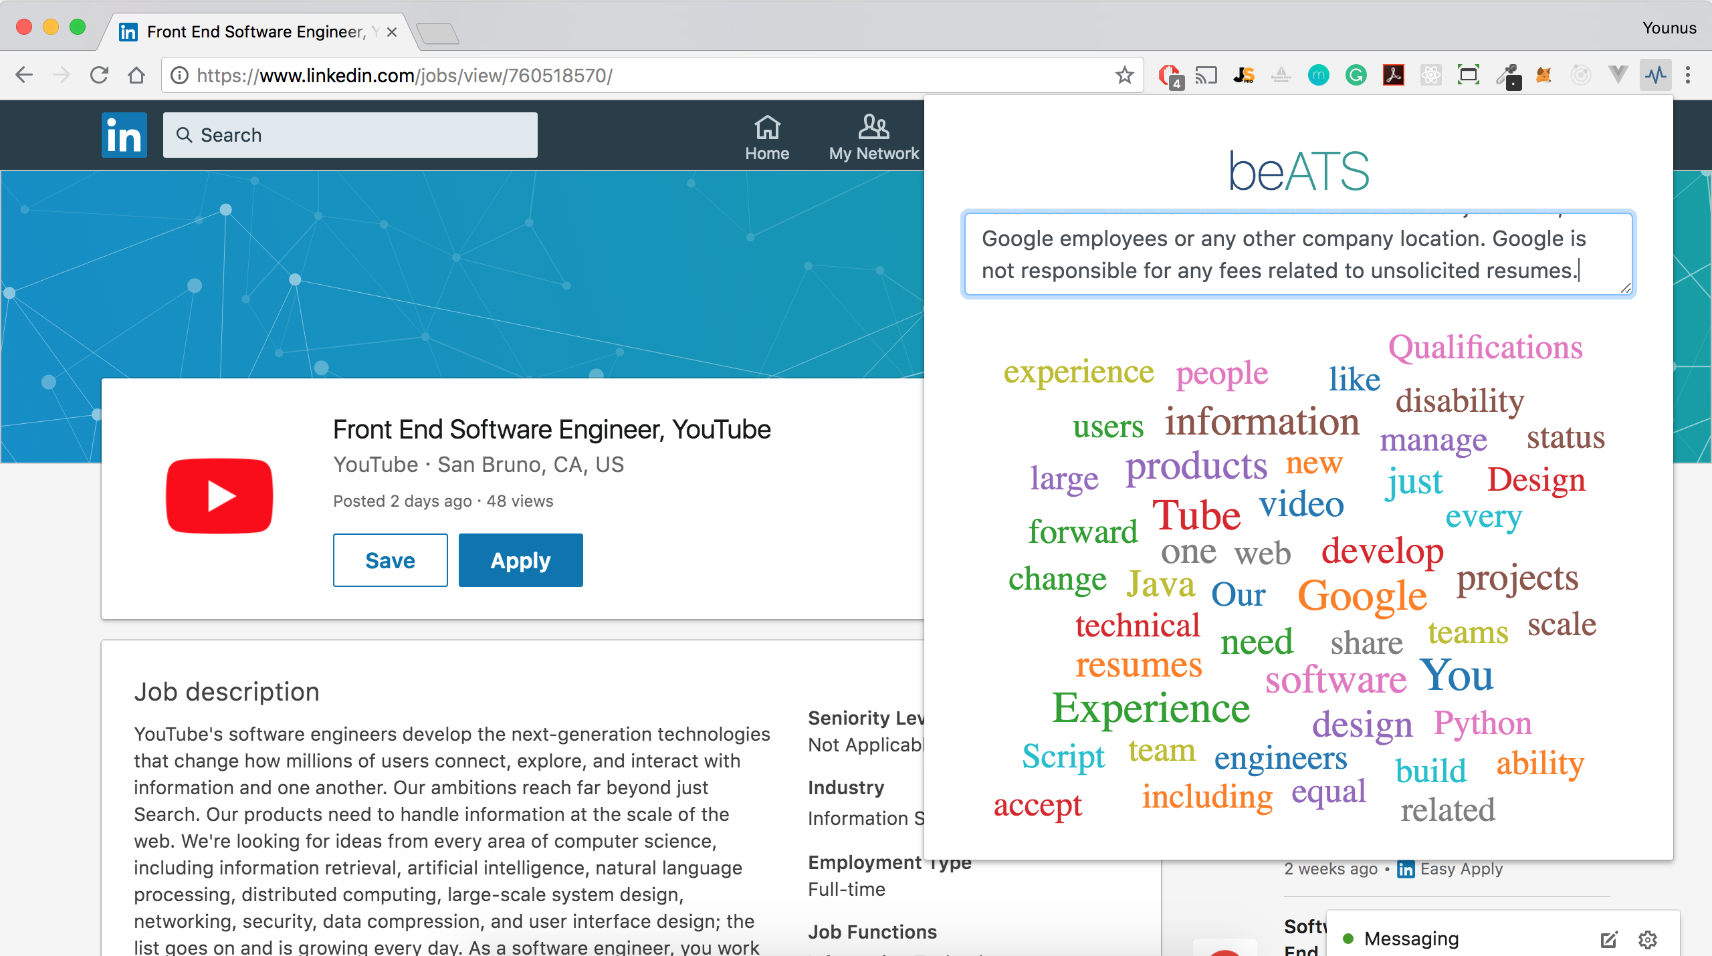Screen dimensions: 1712x956
Task: Go to LinkedIn Home nav item
Action: (767, 138)
